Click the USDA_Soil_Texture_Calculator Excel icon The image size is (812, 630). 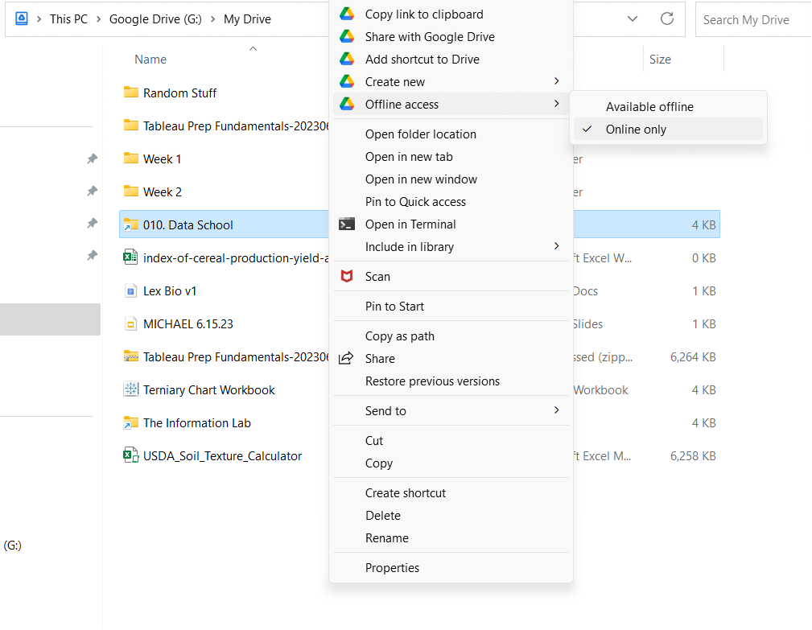coord(130,456)
